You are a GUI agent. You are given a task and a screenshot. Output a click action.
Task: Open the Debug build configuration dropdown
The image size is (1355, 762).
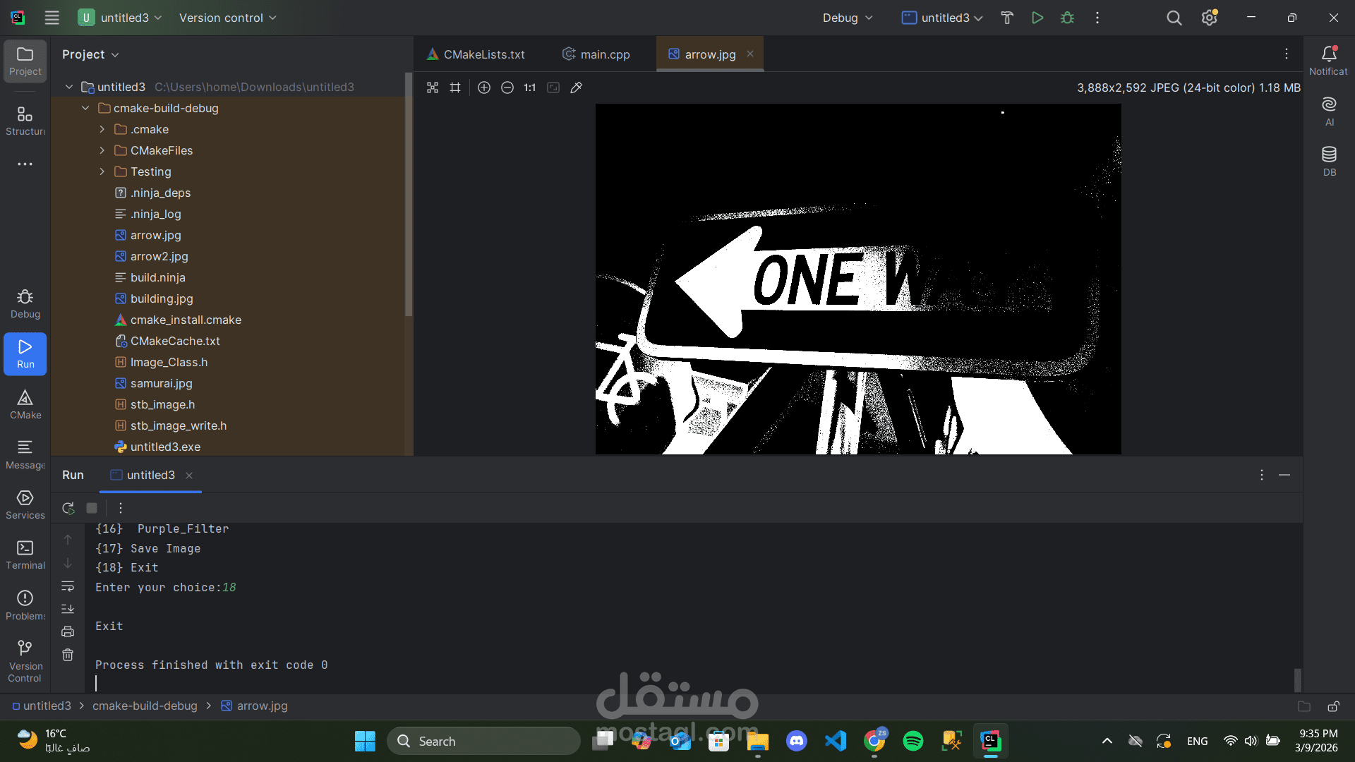(x=848, y=18)
